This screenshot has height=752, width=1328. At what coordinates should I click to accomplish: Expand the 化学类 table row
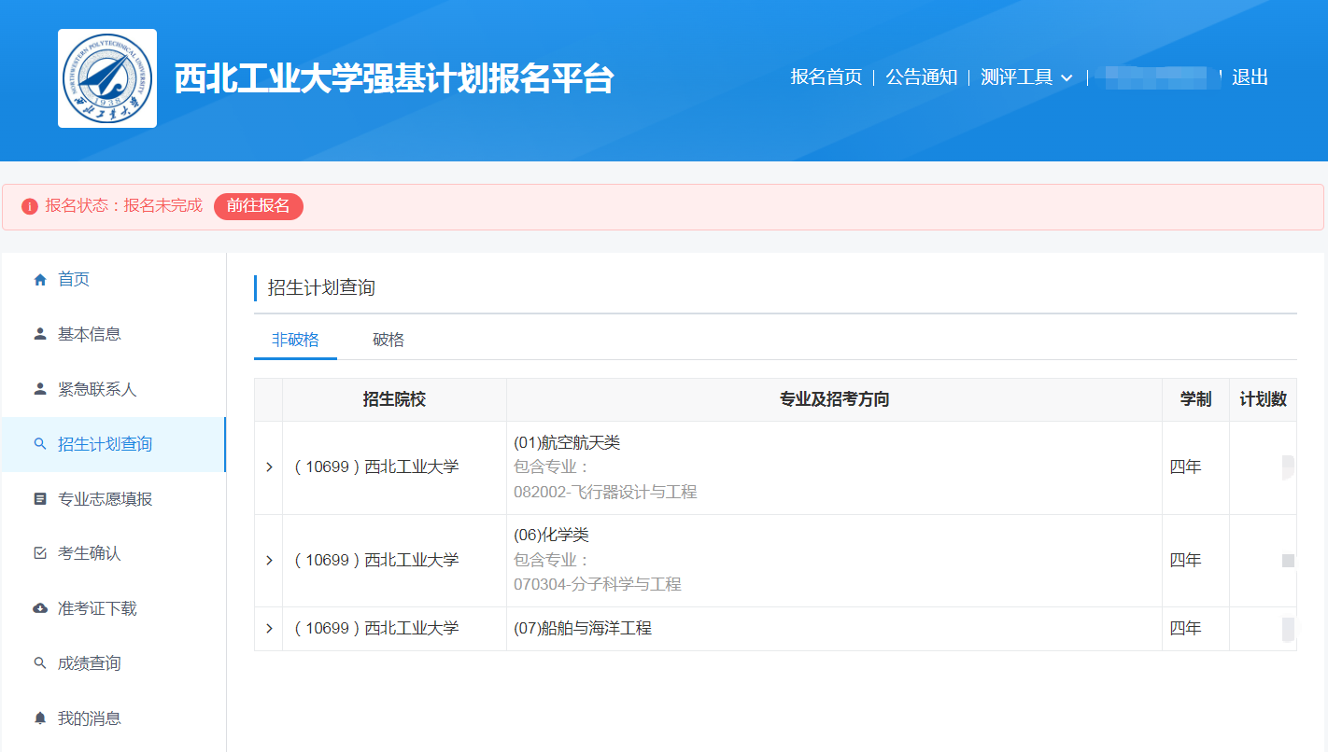tap(269, 561)
